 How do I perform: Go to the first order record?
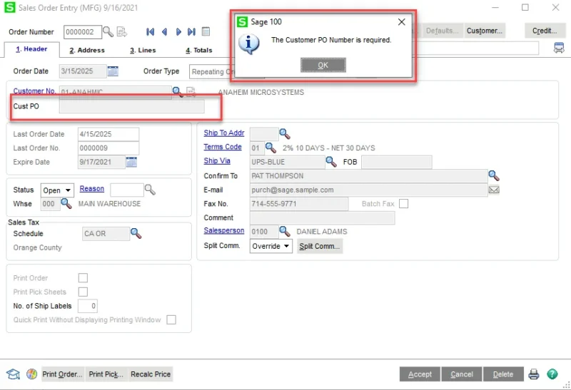coord(150,32)
